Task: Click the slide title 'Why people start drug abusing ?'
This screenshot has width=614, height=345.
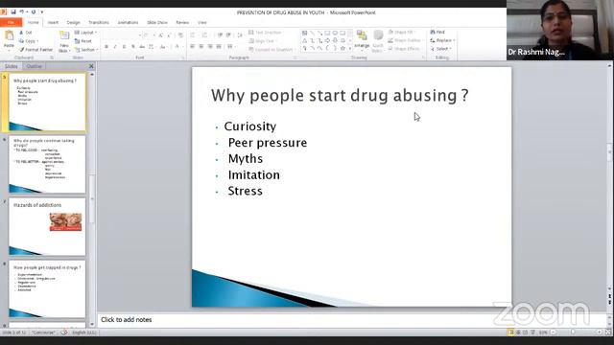Action: click(x=340, y=96)
